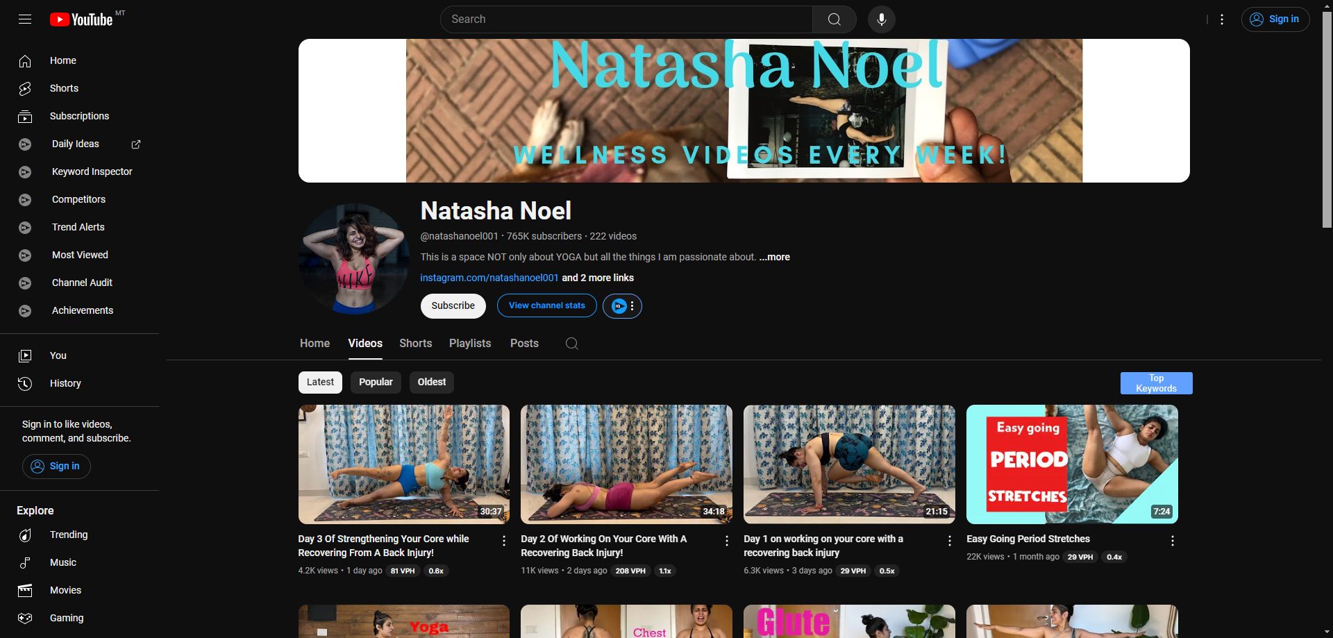This screenshot has height=638, width=1333.
Task: Click the '208 VPH' badge
Action: click(x=630, y=571)
